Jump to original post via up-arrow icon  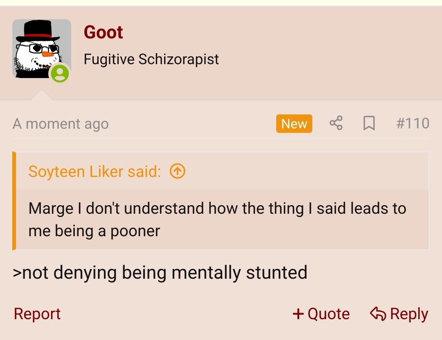click(178, 171)
